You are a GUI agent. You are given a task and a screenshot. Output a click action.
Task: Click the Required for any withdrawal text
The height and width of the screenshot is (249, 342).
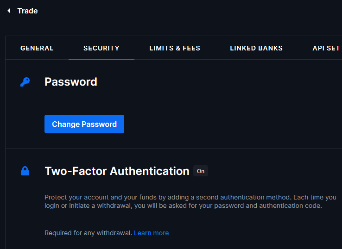point(88,233)
